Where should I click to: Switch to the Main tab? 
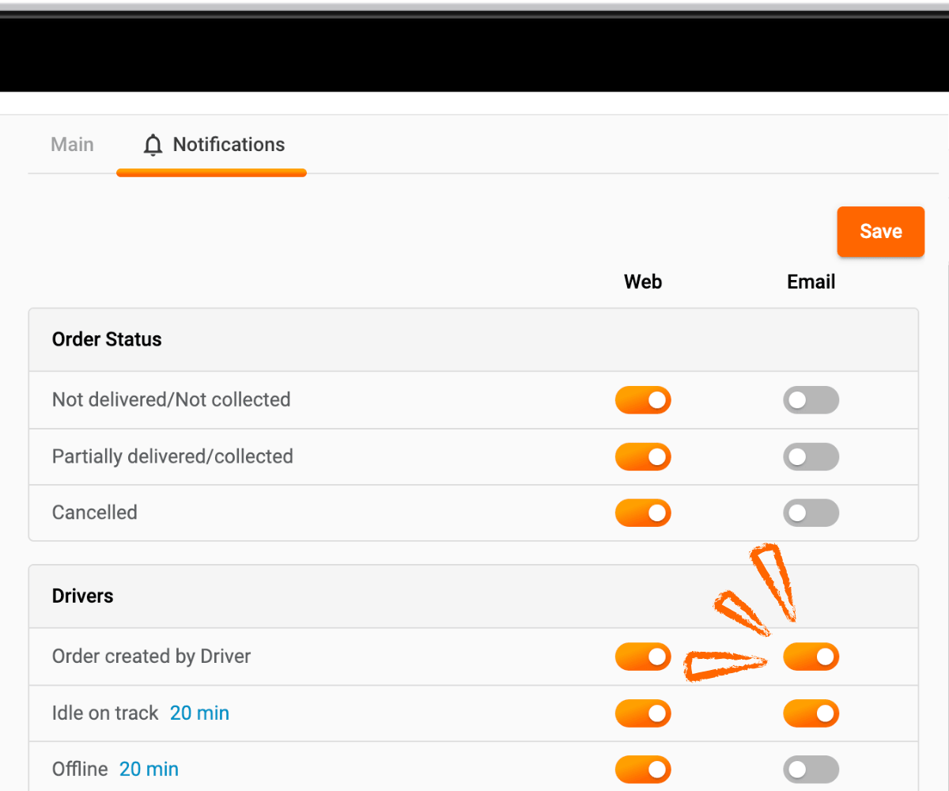pos(72,145)
